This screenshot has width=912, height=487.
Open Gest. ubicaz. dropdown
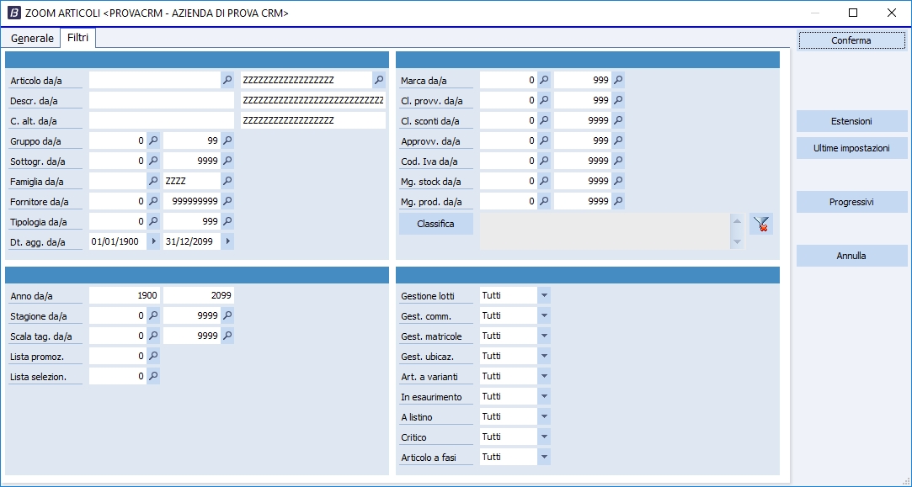(x=544, y=356)
